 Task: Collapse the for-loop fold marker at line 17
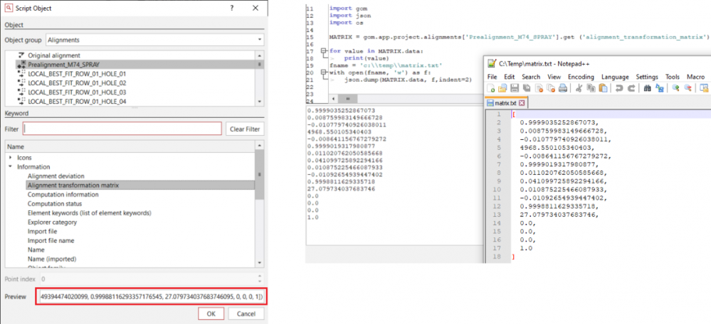coord(323,51)
